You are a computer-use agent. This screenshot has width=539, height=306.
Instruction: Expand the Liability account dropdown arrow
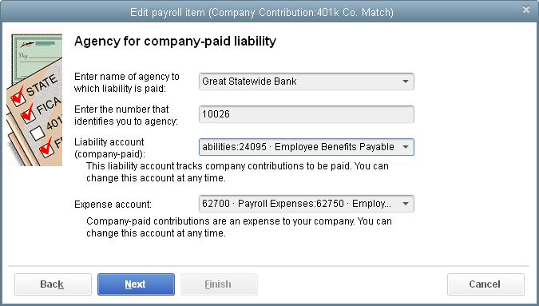[x=406, y=147]
